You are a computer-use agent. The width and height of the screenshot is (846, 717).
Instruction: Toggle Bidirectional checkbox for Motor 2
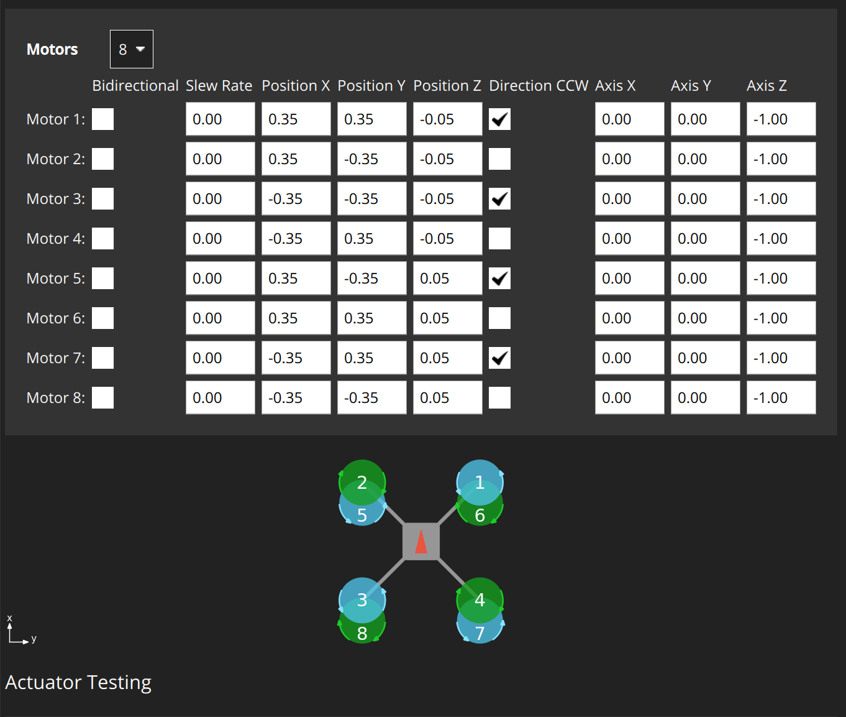pyautogui.click(x=103, y=159)
